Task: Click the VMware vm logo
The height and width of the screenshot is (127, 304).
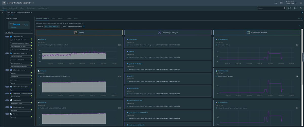Action: pyautogui.click(x=4, y=3)
